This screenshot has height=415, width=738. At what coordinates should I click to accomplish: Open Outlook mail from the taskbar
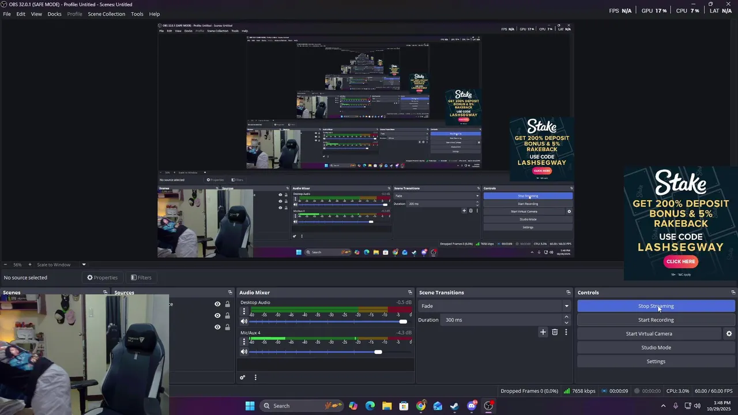click(x=438, y=406)
